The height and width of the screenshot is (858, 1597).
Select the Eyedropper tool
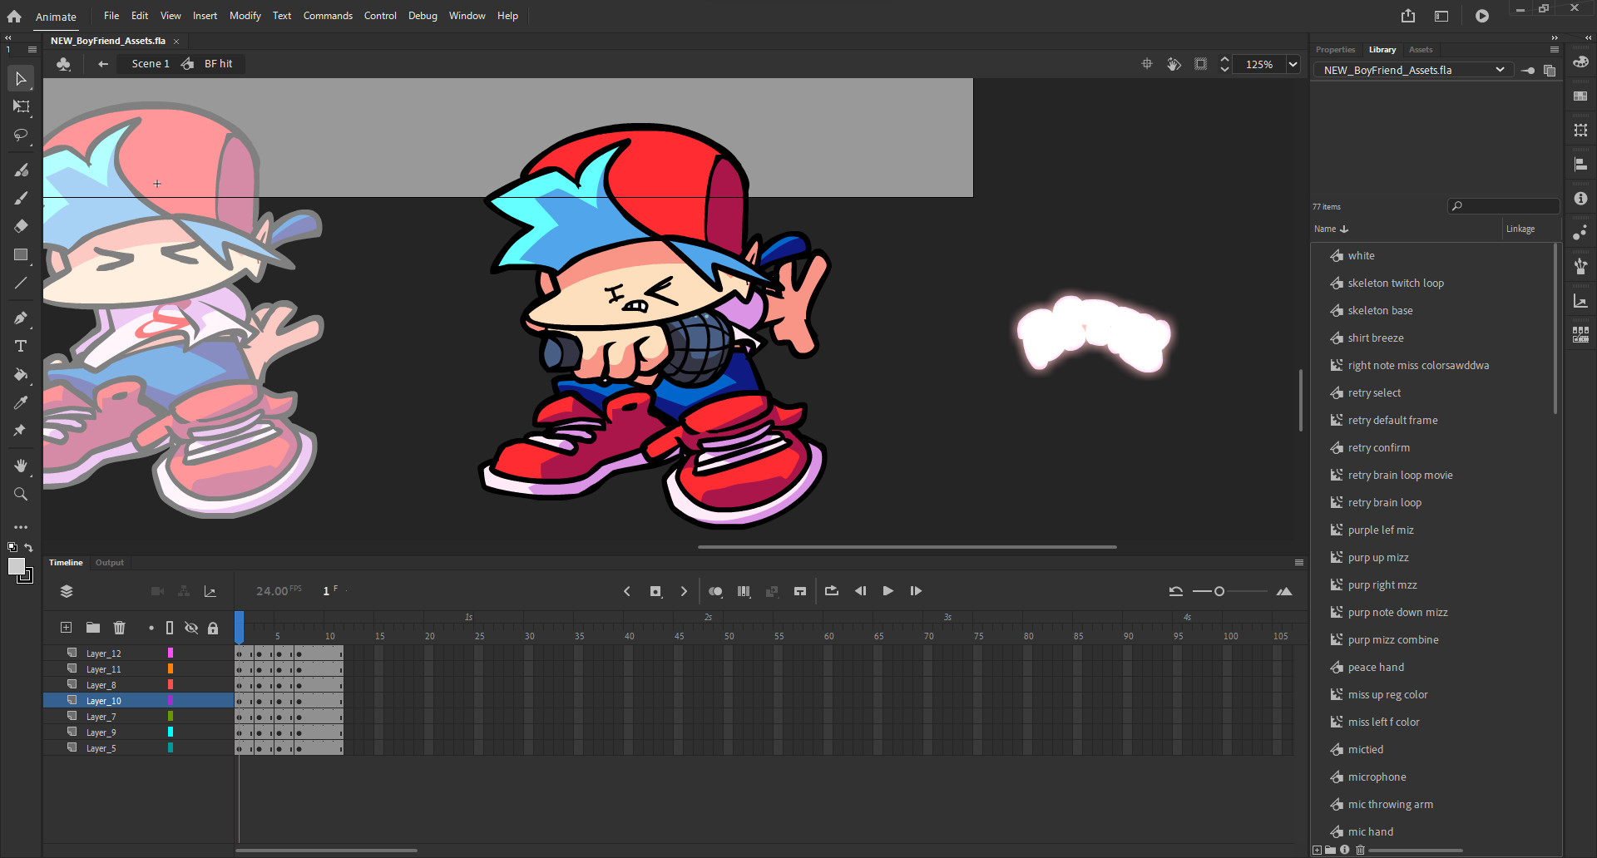click(x=21, y=402)
